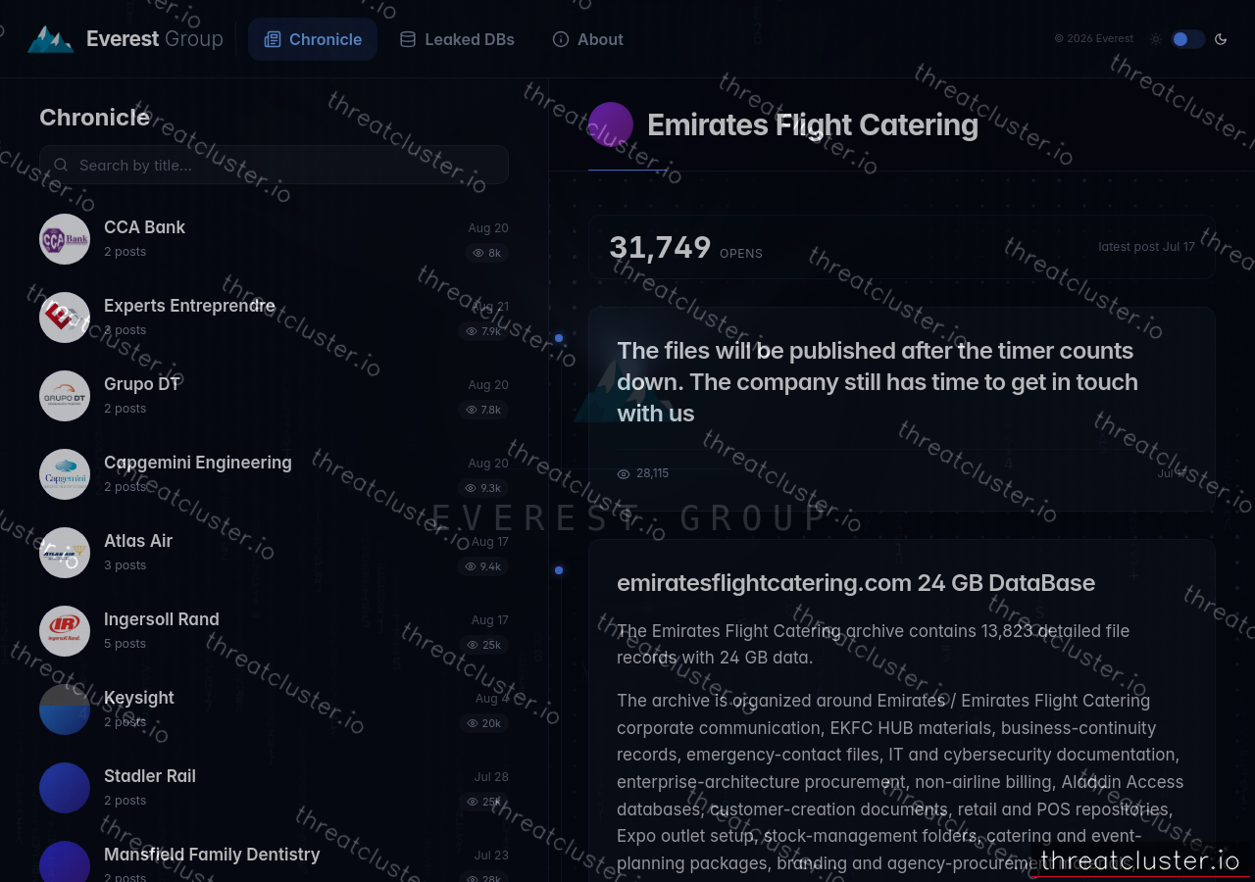Focus the Search by title field
Viewport: 1255px width, 882px height.
[274, 165]
